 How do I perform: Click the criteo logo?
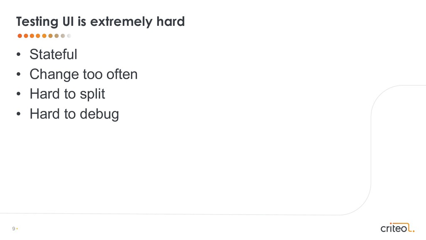(x=397, y=227)
